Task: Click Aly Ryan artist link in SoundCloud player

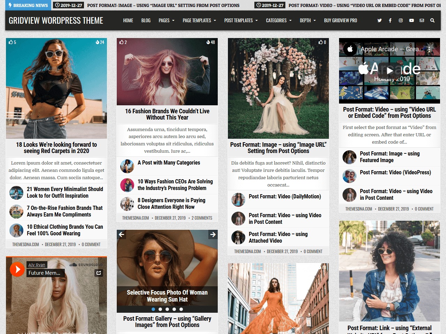Action: [37, 265]
